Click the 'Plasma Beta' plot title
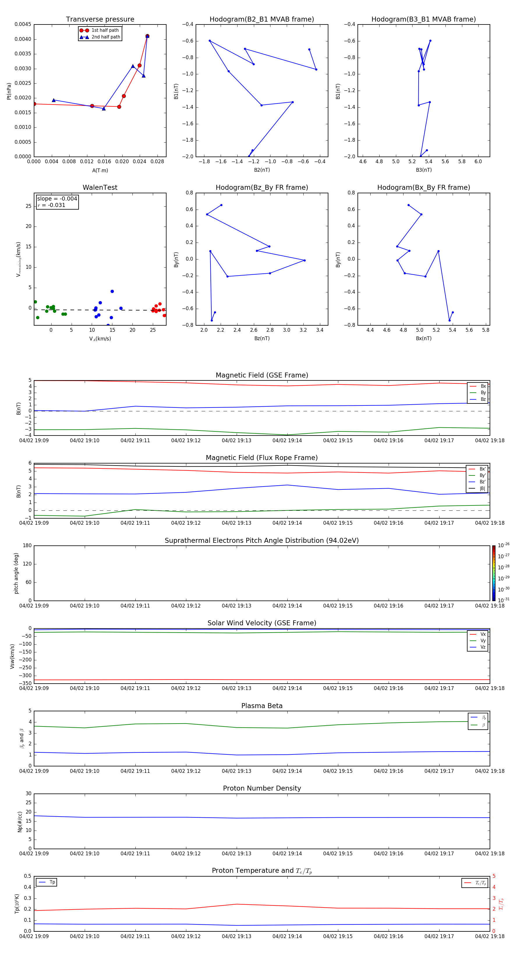 262,706
